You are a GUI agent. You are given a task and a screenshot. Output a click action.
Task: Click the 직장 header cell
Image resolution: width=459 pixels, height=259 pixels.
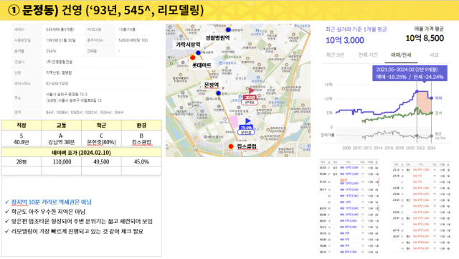(22, 125)
